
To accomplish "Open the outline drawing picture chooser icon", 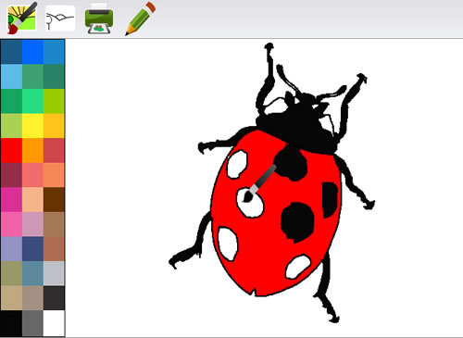I will click(x=60, y=19).
